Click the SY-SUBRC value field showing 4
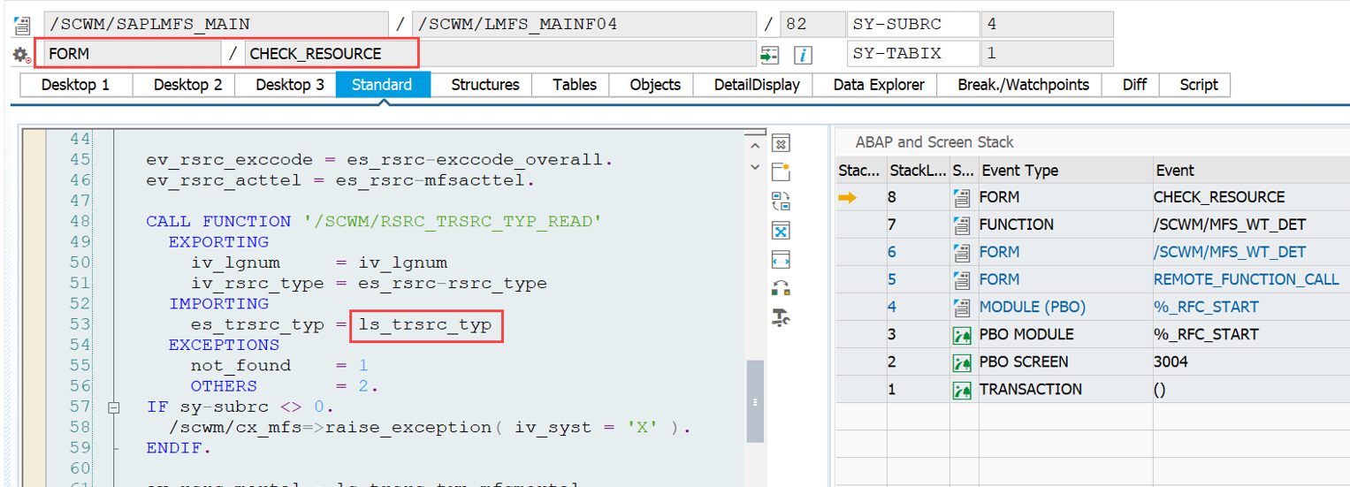This screenshot has height=487, width=1350. coord(1047,25)
